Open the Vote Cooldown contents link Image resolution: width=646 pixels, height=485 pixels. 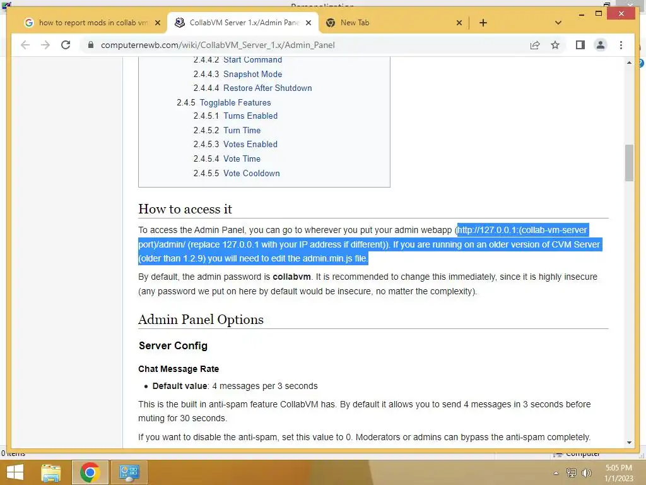click(x=251, y=173)
